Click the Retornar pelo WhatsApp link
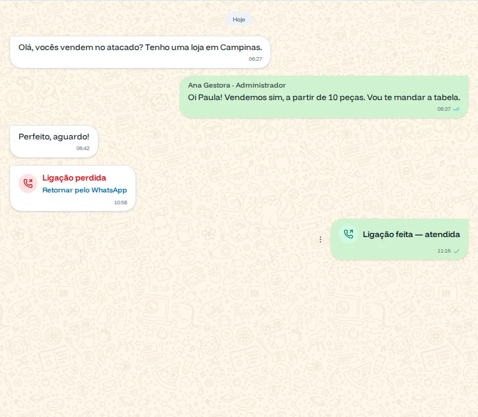This screenshot has width=478, height=417. click(x=85, y=190)
